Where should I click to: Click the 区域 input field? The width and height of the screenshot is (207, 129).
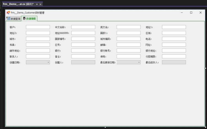(174, 33)
